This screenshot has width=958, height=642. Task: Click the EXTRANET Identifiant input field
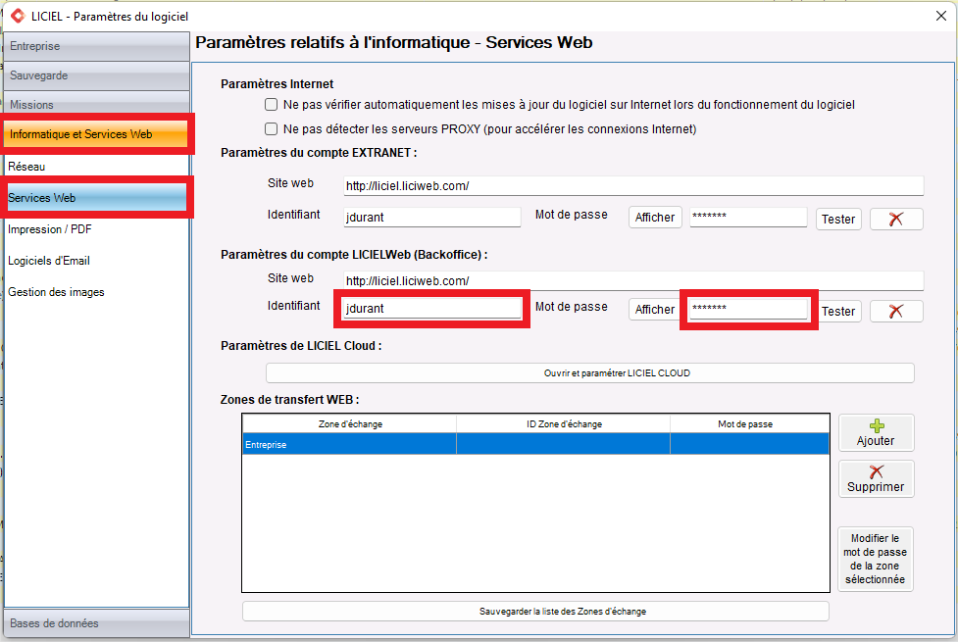(x=431, y=218)
